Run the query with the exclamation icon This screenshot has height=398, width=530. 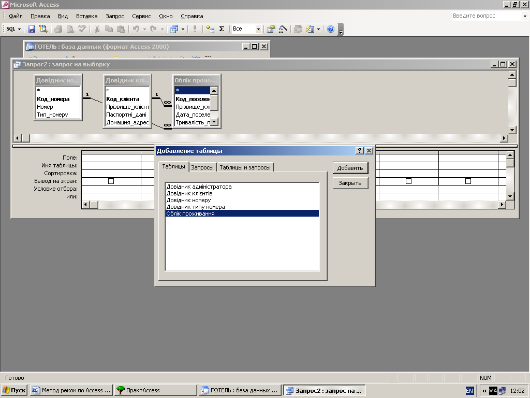click(x=195, y=29)
